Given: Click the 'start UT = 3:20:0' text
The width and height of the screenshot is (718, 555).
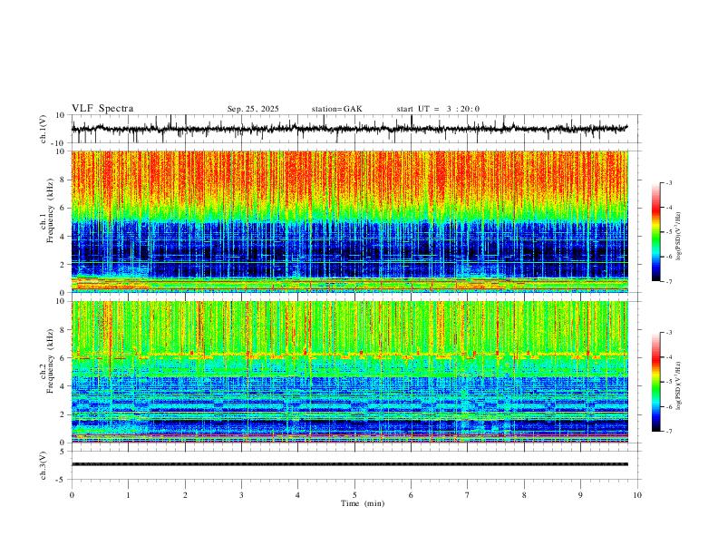Looking at the screenshot, I should point(438,109).
